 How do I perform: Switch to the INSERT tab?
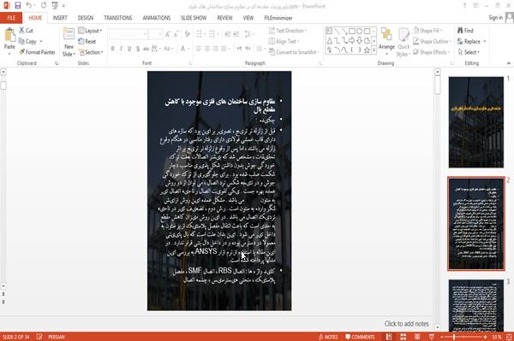(x=60, y=18)
